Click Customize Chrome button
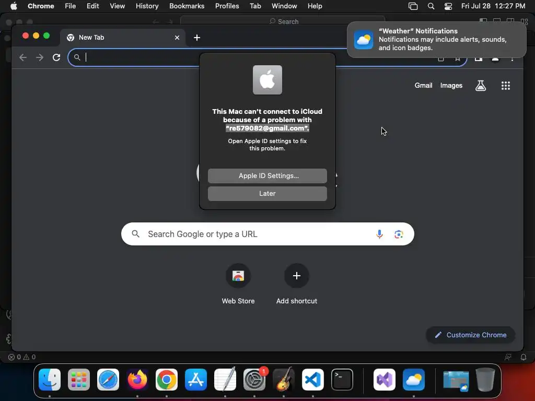 471,335
